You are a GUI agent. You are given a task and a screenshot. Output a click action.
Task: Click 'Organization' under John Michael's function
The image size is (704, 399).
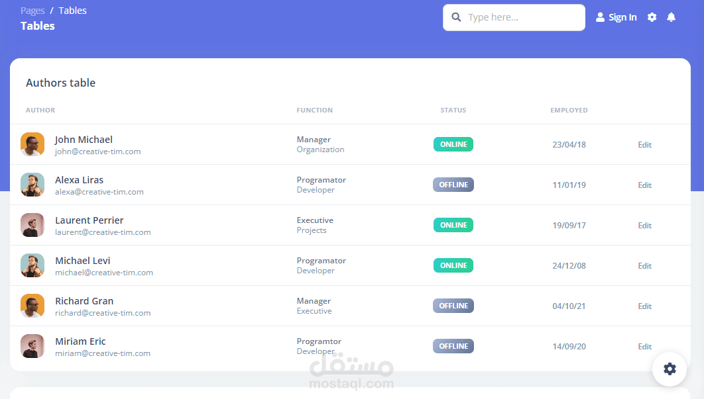(x=321, y=150)
